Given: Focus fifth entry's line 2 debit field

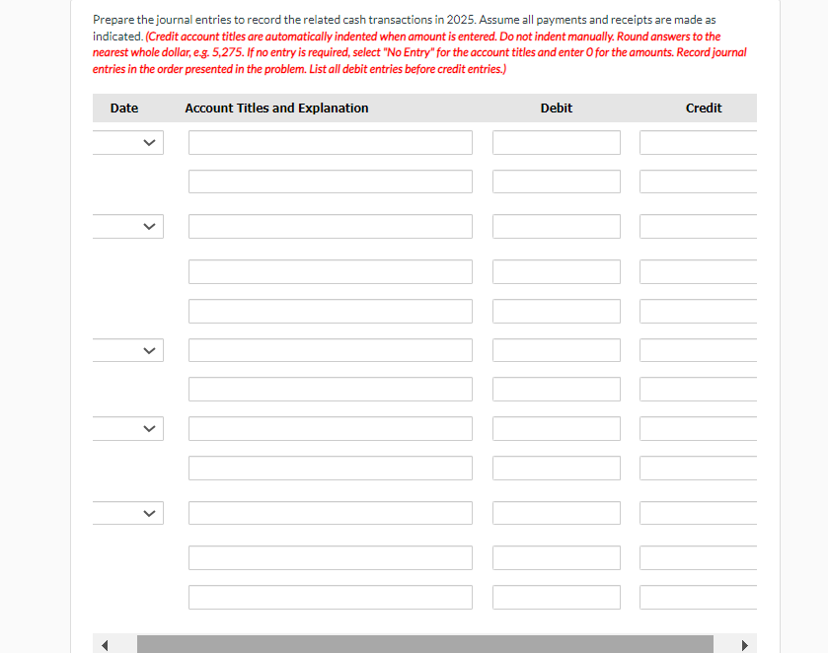Looking at the screenshot, I should [x=557, y=558].
